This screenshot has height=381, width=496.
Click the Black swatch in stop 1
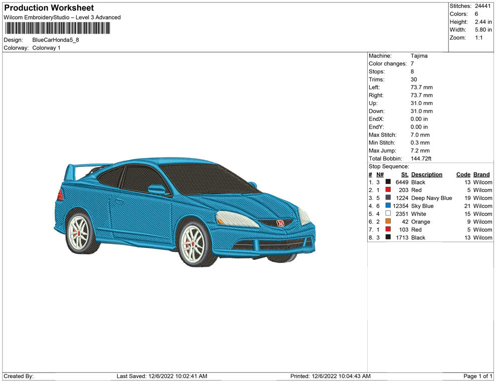(x=388, y=182)
